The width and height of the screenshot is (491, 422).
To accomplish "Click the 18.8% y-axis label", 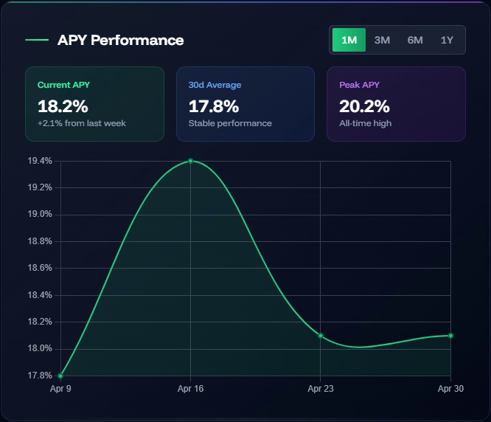I will point(40,241).
